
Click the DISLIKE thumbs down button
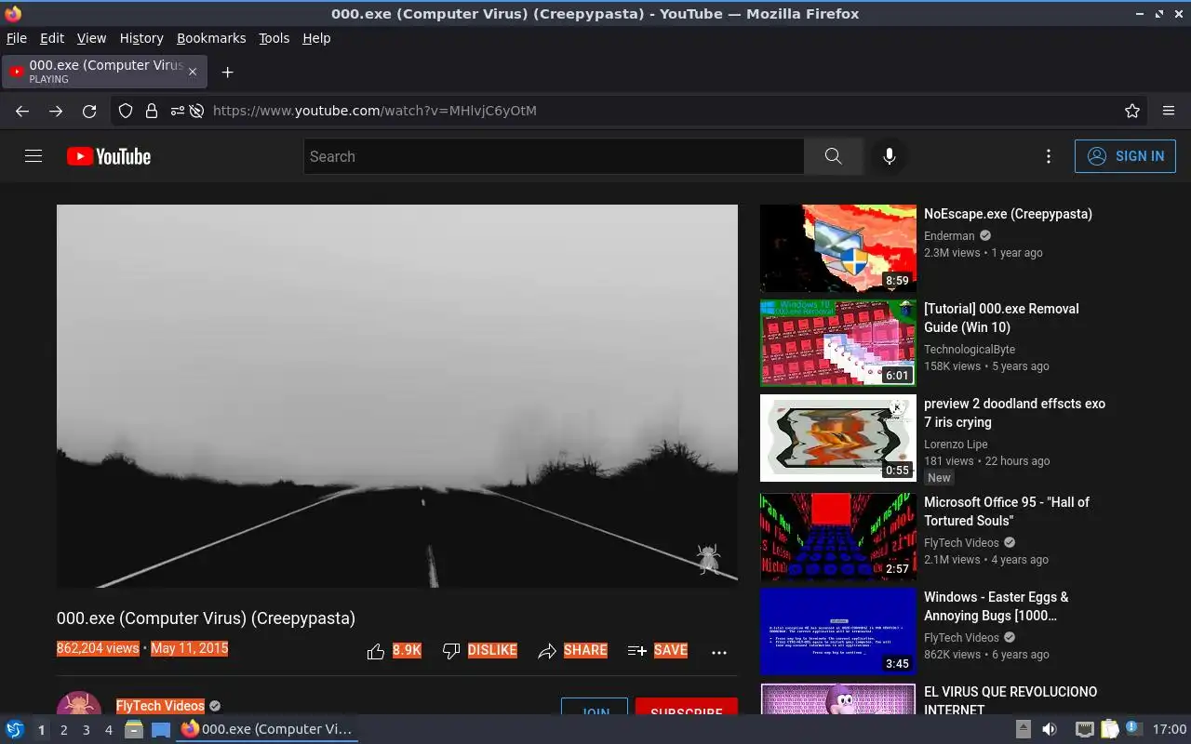pyautogui.click(x=479, y=651)
